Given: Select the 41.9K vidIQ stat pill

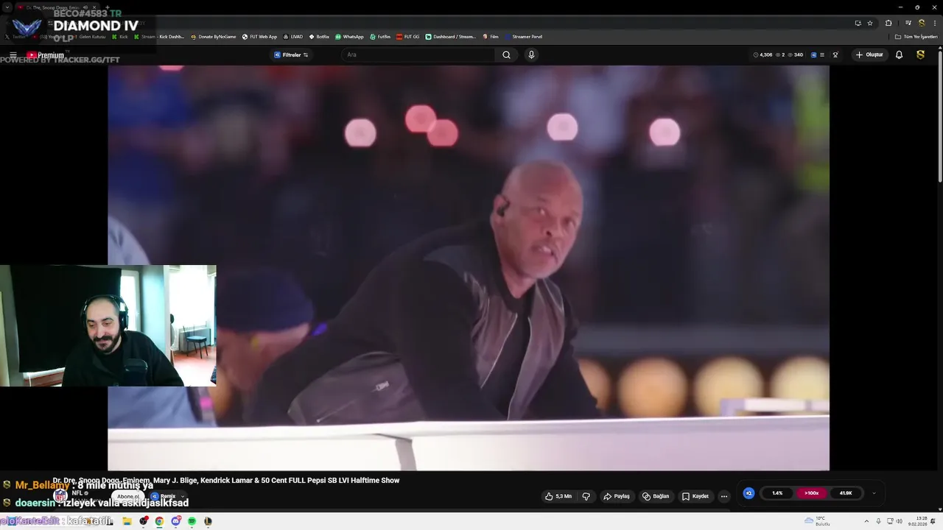Looking at the screenshot, I should (x=846, y=493).
